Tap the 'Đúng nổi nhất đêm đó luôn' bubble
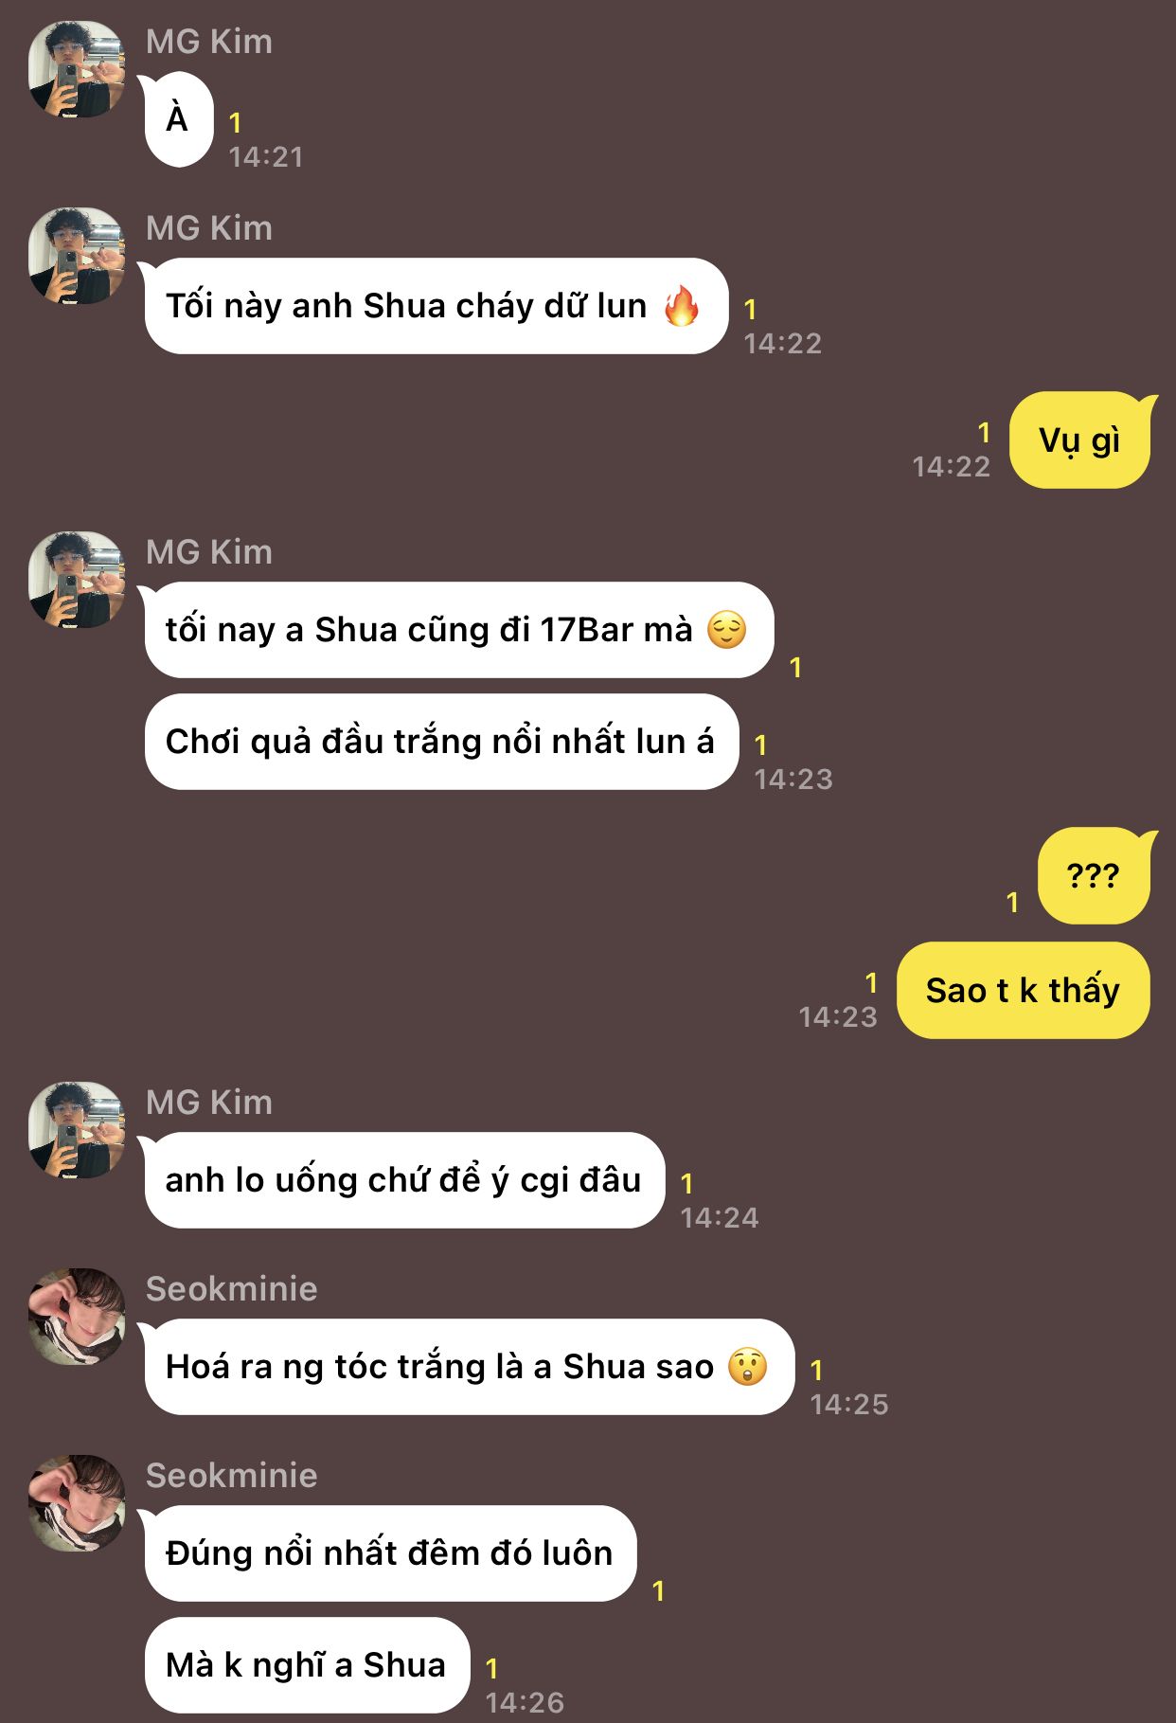The width and height of the screenshot is (1176, 1723). [389, 1553]
